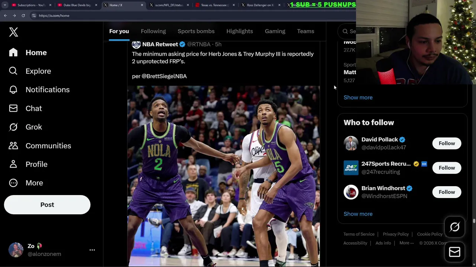Viewport: 476px width, 267px height.
Task: Reload the page with refresh icon
Action: click(23, 16)
